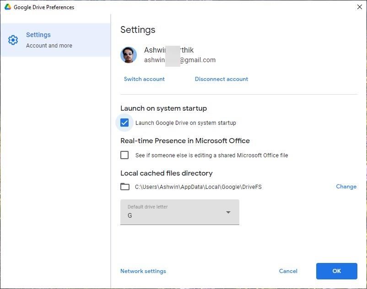Click the "Real-time Presence in Microsoft Office" heading

tap(185, 141)
